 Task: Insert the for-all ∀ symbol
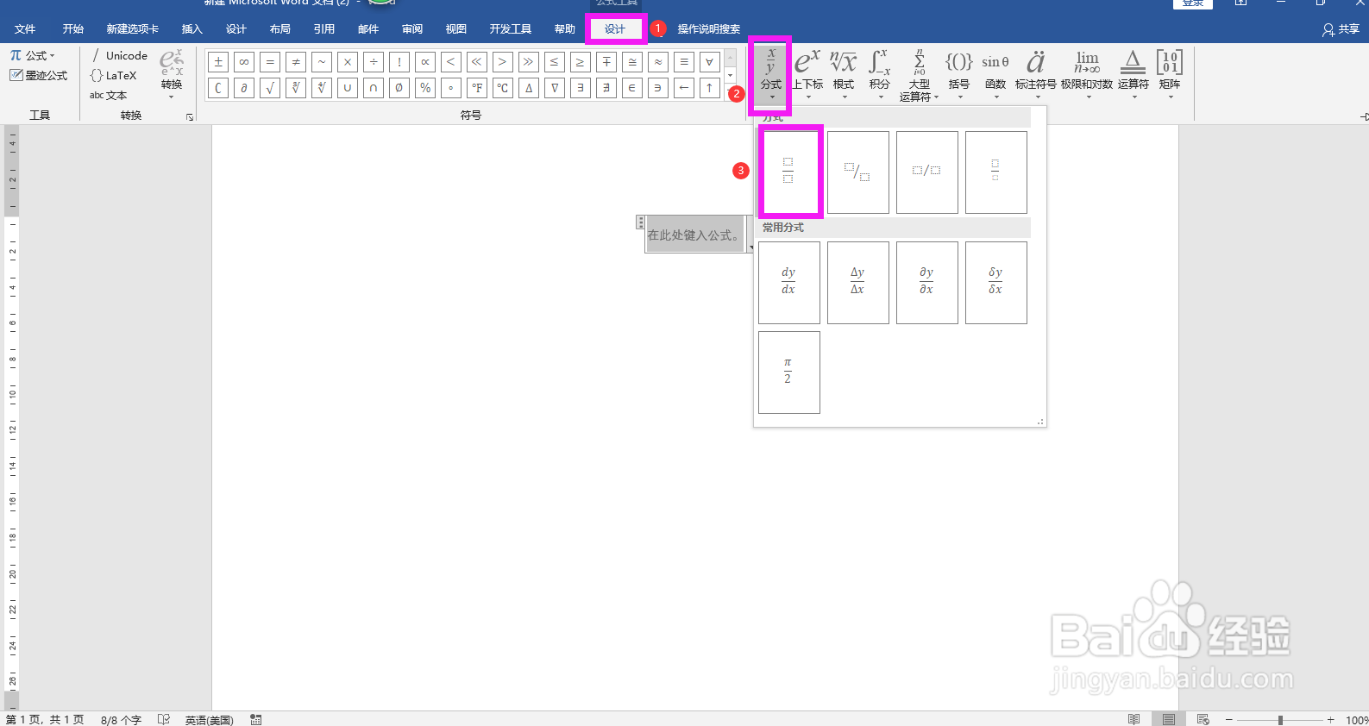click(710, 62)
